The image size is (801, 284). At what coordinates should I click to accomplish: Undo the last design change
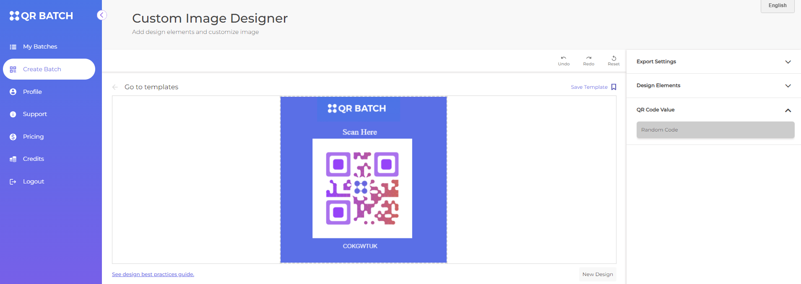click(x=564, y=61)
